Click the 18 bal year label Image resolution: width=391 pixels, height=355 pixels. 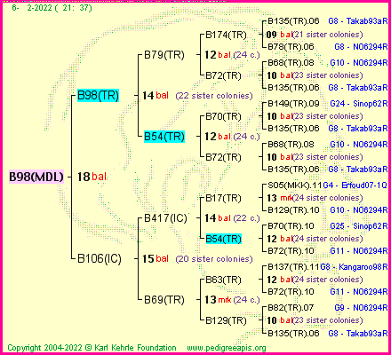tap(92, 177)
